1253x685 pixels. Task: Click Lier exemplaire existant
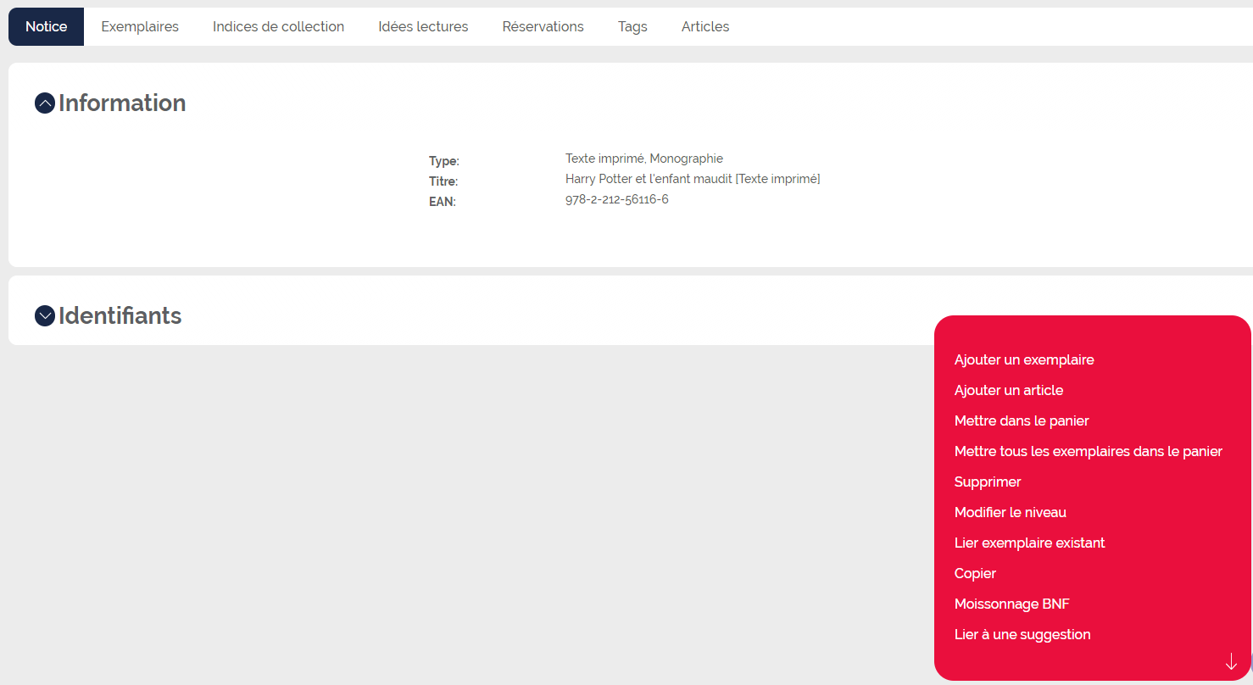tap(1030, 543)
